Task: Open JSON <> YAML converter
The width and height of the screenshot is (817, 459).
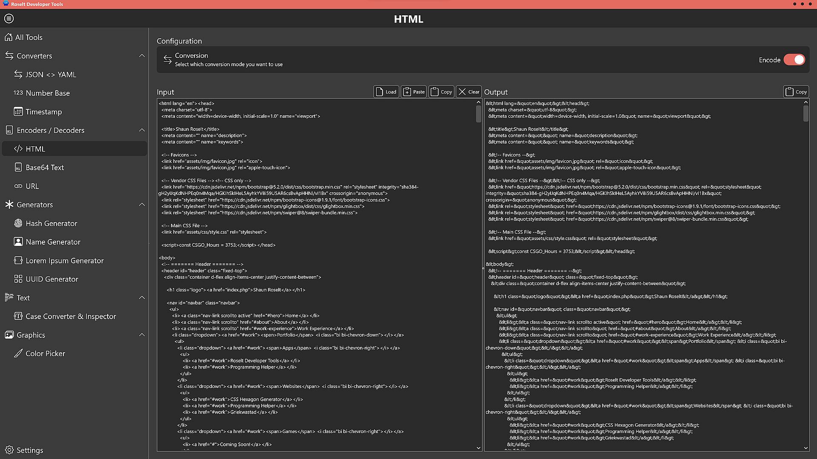Action: pyautogui.click(x=74, y=74)
